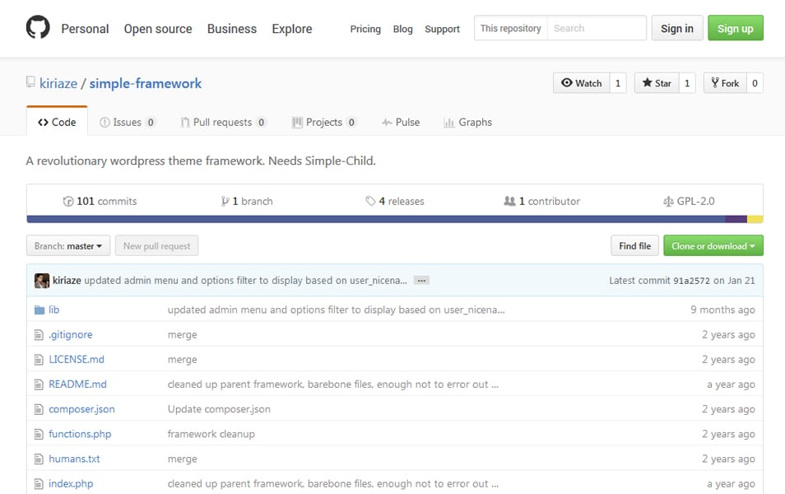View contributors via the people icon
The height and width of the screenshot is (494, 785).
[x=509, y=200]
